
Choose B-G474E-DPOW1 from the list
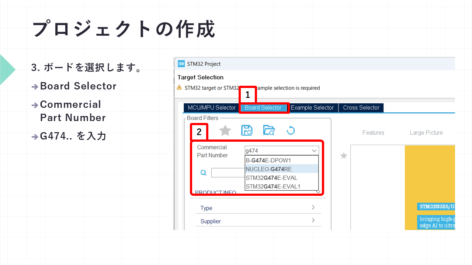point(281,160)
